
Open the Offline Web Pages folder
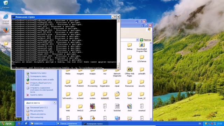(x=129, y=72)
